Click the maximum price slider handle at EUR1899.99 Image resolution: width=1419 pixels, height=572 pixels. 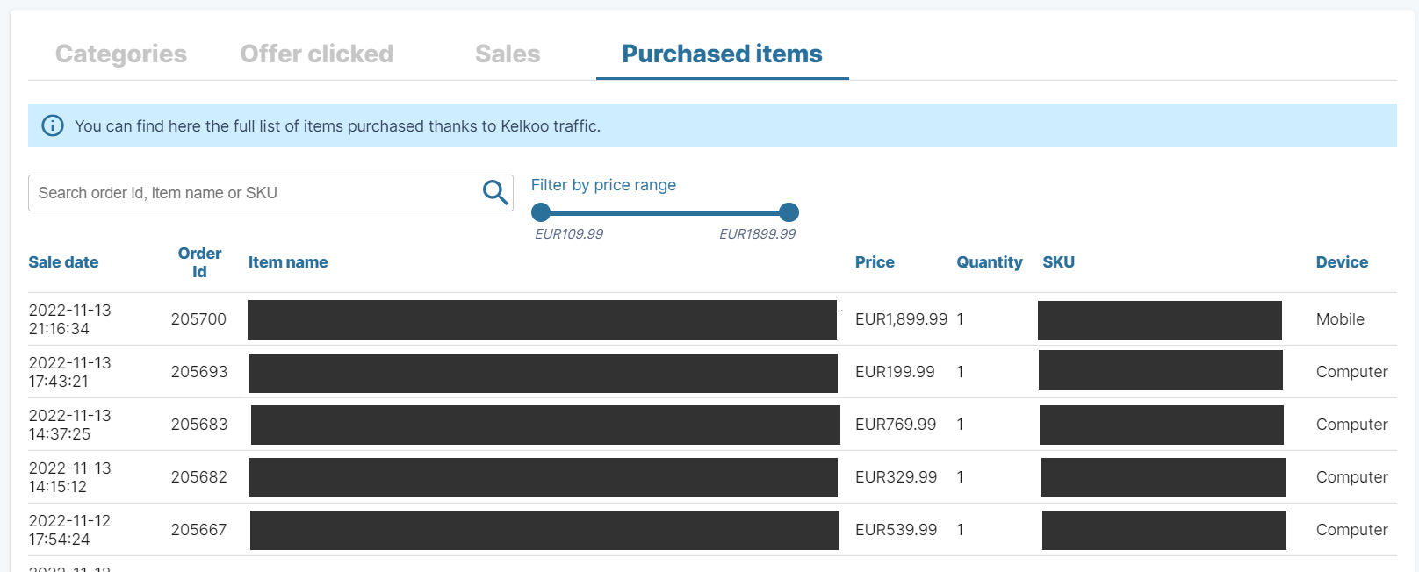(x=788, y=211)
